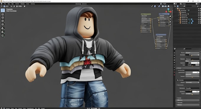Expand the first collapsed section header in properties panel
The image size is (201, 109).
pyautogui.click(x=188, y=68)
